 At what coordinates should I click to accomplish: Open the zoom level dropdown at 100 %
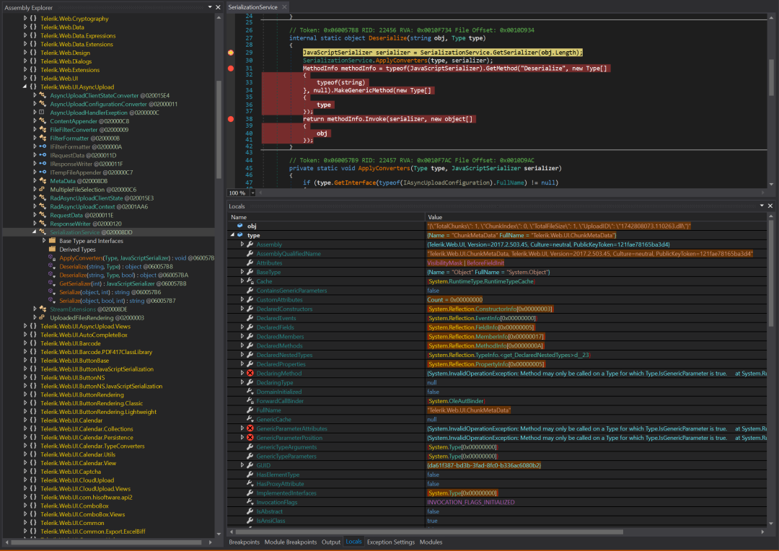(x=253, y=193)
